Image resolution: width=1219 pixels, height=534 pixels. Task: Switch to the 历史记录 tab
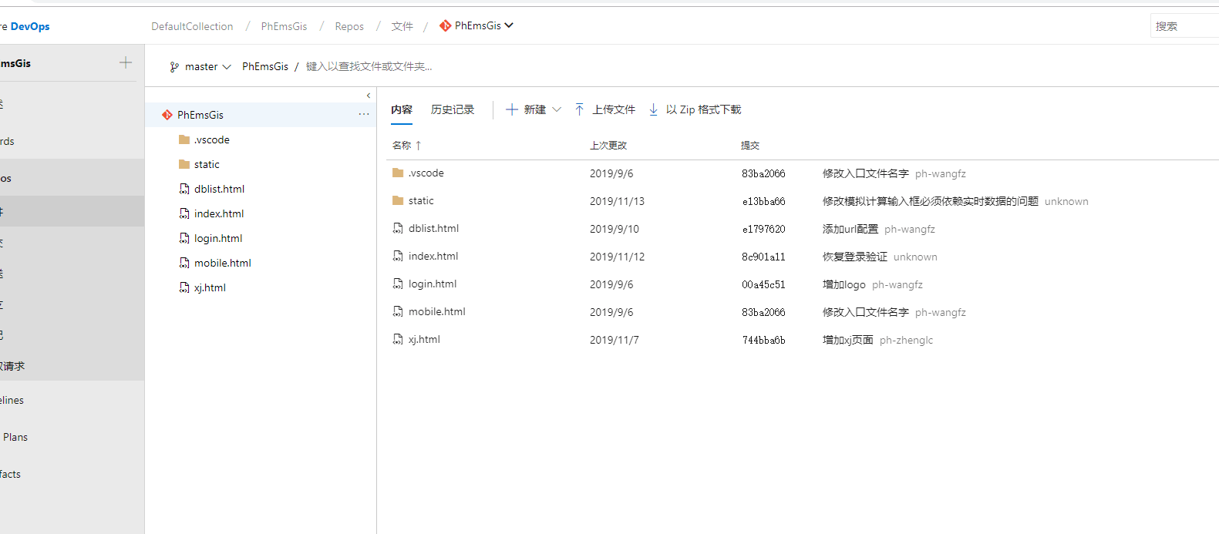[x=453, y=109]
